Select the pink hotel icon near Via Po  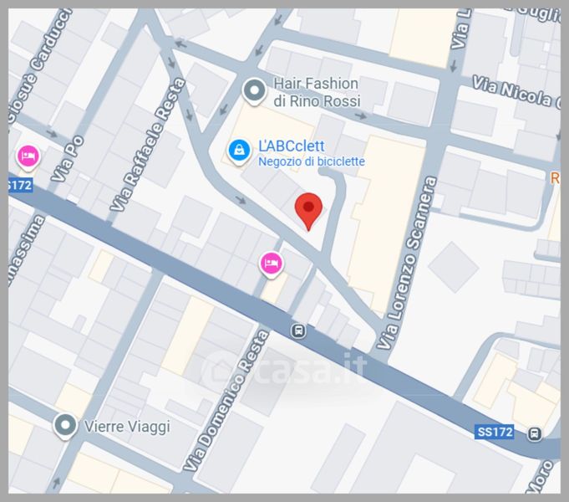click(28, 158)
